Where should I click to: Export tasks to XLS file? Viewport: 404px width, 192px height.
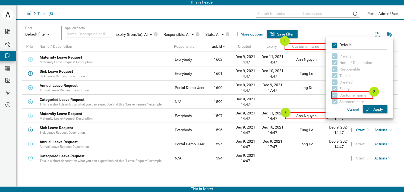tap(377, 34)
